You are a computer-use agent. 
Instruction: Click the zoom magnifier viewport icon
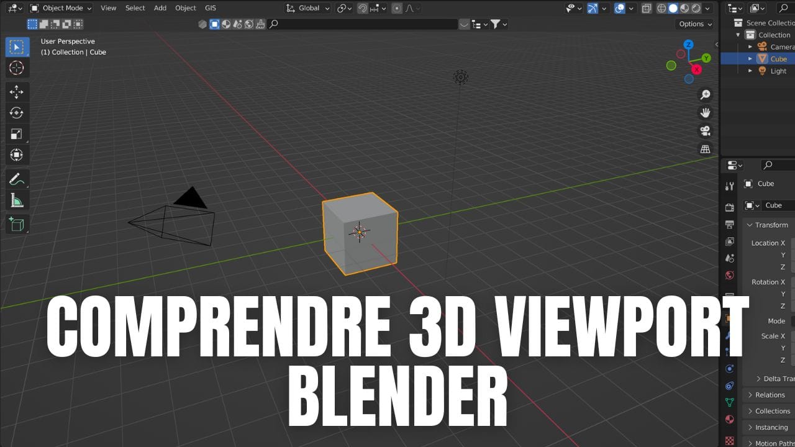[705, 95]
